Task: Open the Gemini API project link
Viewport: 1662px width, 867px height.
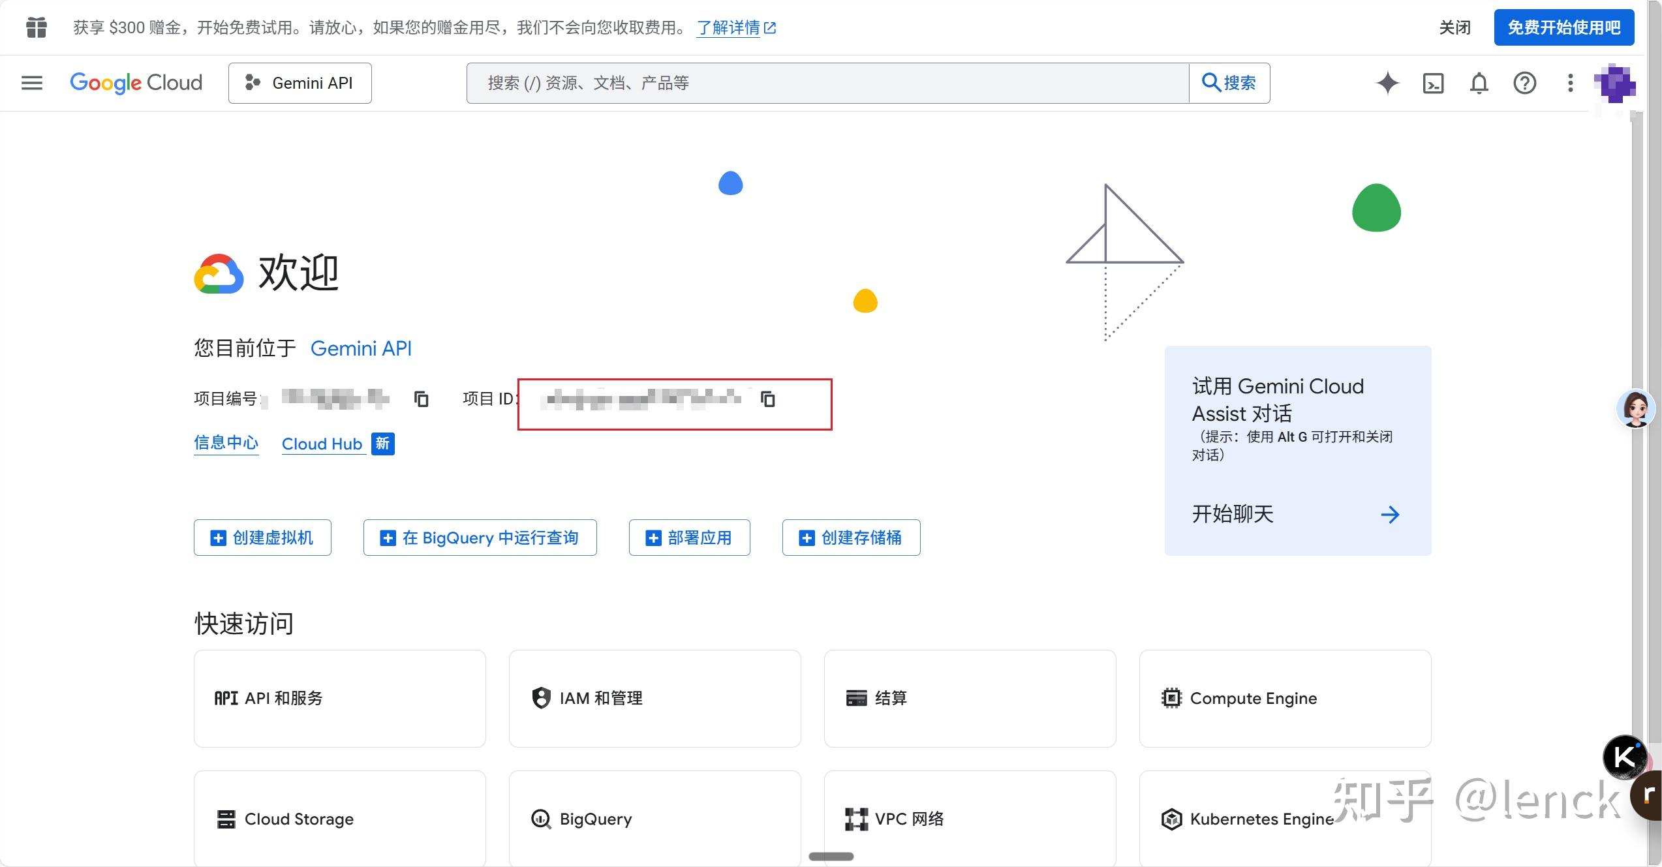Action: pyautogui.click(x=361, y=348)
